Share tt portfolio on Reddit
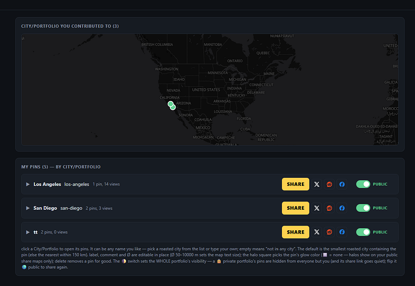Viewport: 415px width, 286px height. [x=329, y=232]
